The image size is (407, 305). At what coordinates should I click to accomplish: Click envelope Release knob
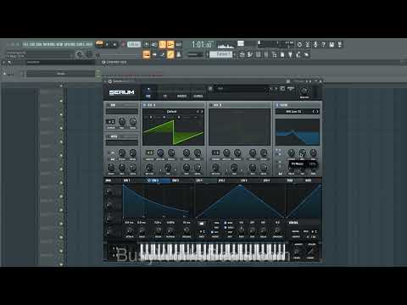point(187,230)
